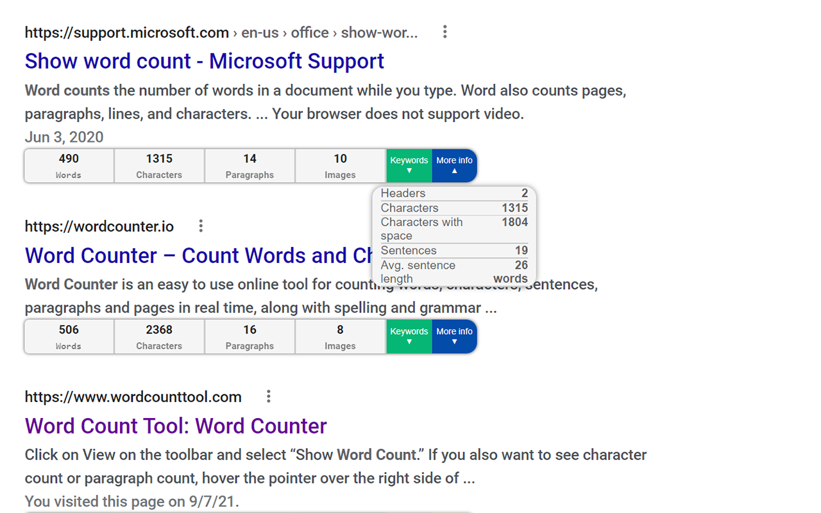
Task: Click the 2368 Characters cell
Action: tap(159, 337)
